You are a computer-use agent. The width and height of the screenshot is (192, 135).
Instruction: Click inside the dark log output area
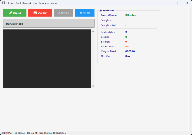point(47,58)
